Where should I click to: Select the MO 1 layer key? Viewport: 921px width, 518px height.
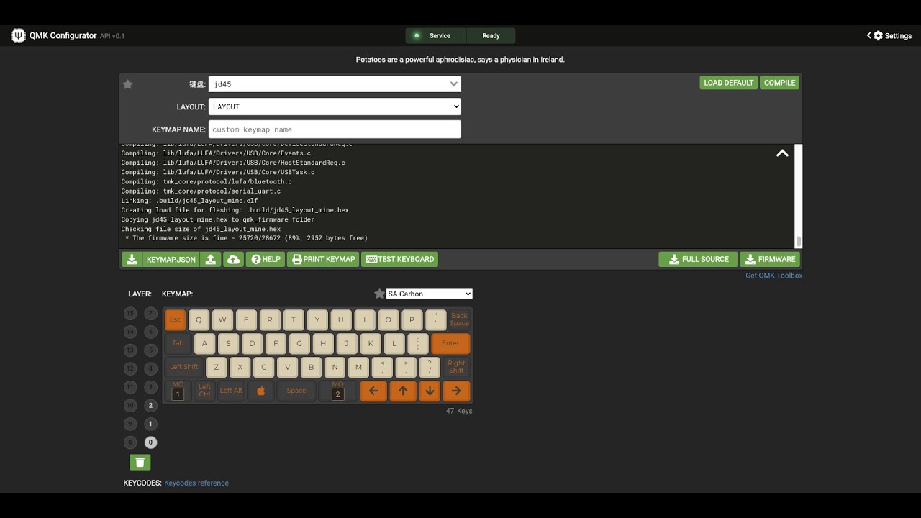coord(178,391)
